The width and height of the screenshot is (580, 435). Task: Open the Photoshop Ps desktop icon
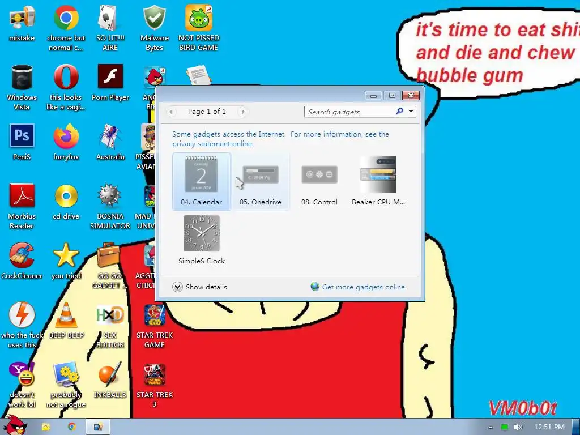click(x=22, y=142)
